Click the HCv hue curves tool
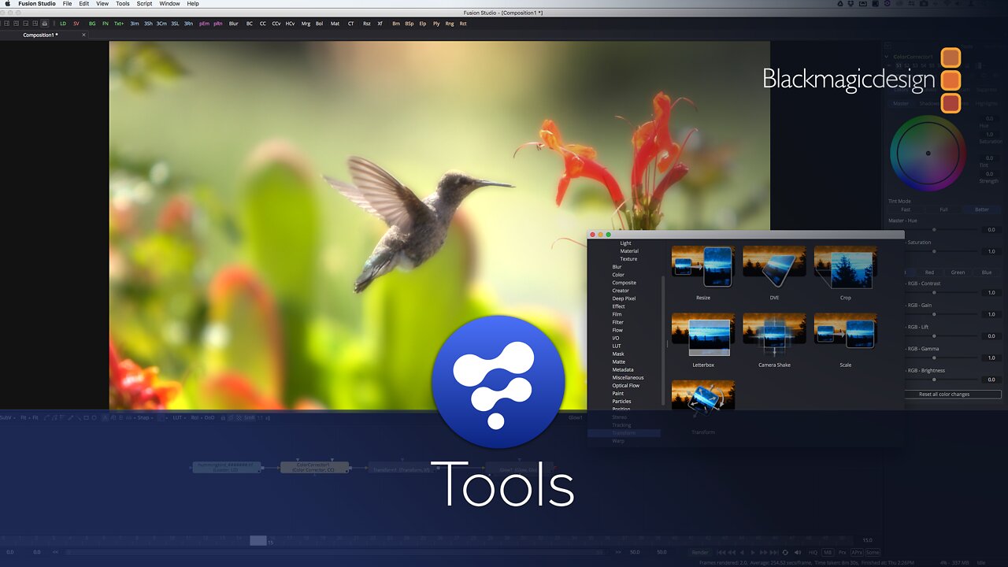The height and width of the screenshot is (567, 1008). [290, 24]
